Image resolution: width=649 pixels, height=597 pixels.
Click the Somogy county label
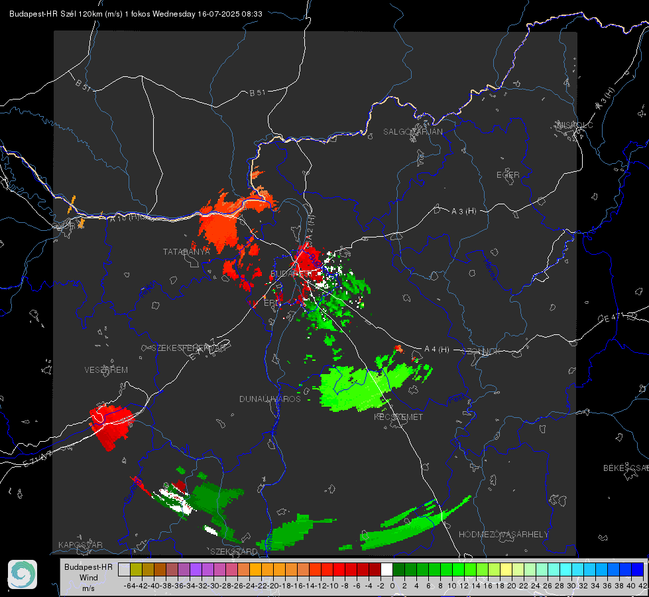point(133,490)
